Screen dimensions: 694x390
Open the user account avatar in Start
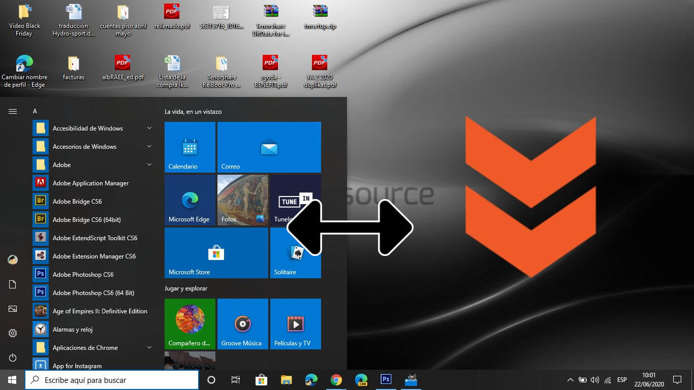point(13,259)
